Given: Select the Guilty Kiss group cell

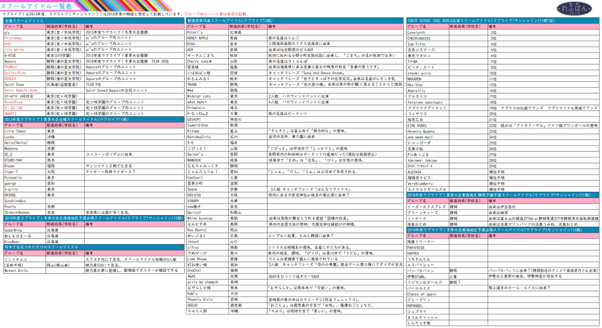Looking at the screenshot, I should point(25,73).
